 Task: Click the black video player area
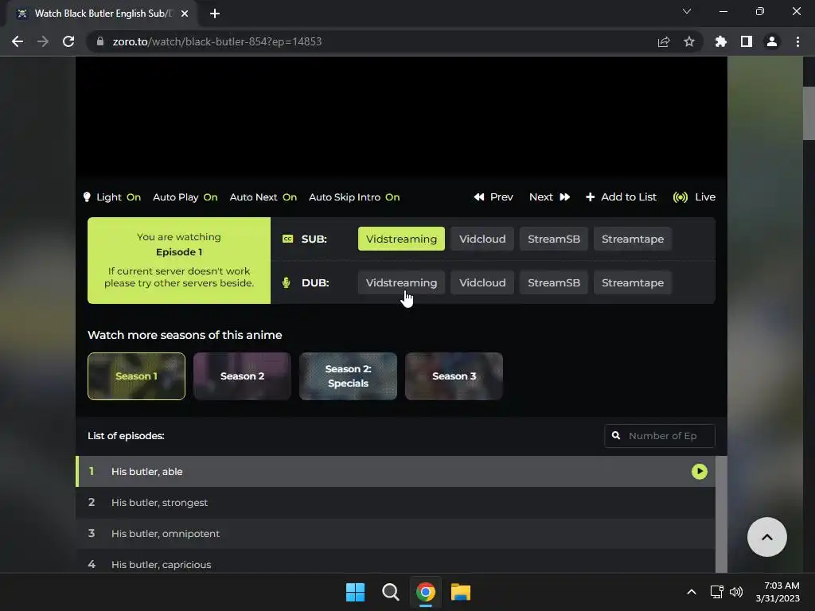[401, 117]
